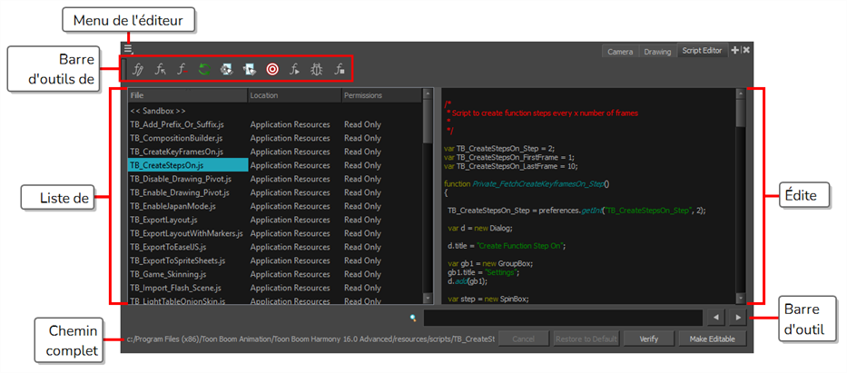Image resolution: width=847 pixels, height=373 pixels.
Task: Create a new script with the pencil icon
Action: (138, 69)
